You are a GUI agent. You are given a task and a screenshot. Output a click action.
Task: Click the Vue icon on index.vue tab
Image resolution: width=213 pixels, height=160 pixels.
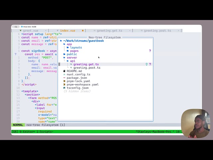coord(58,31)
